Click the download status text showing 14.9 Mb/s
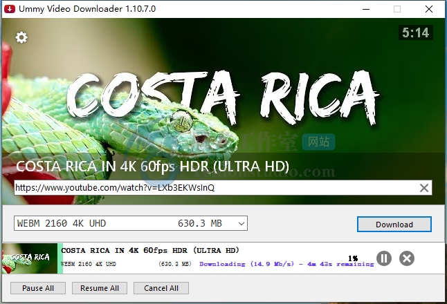 (x=286, y=264)
